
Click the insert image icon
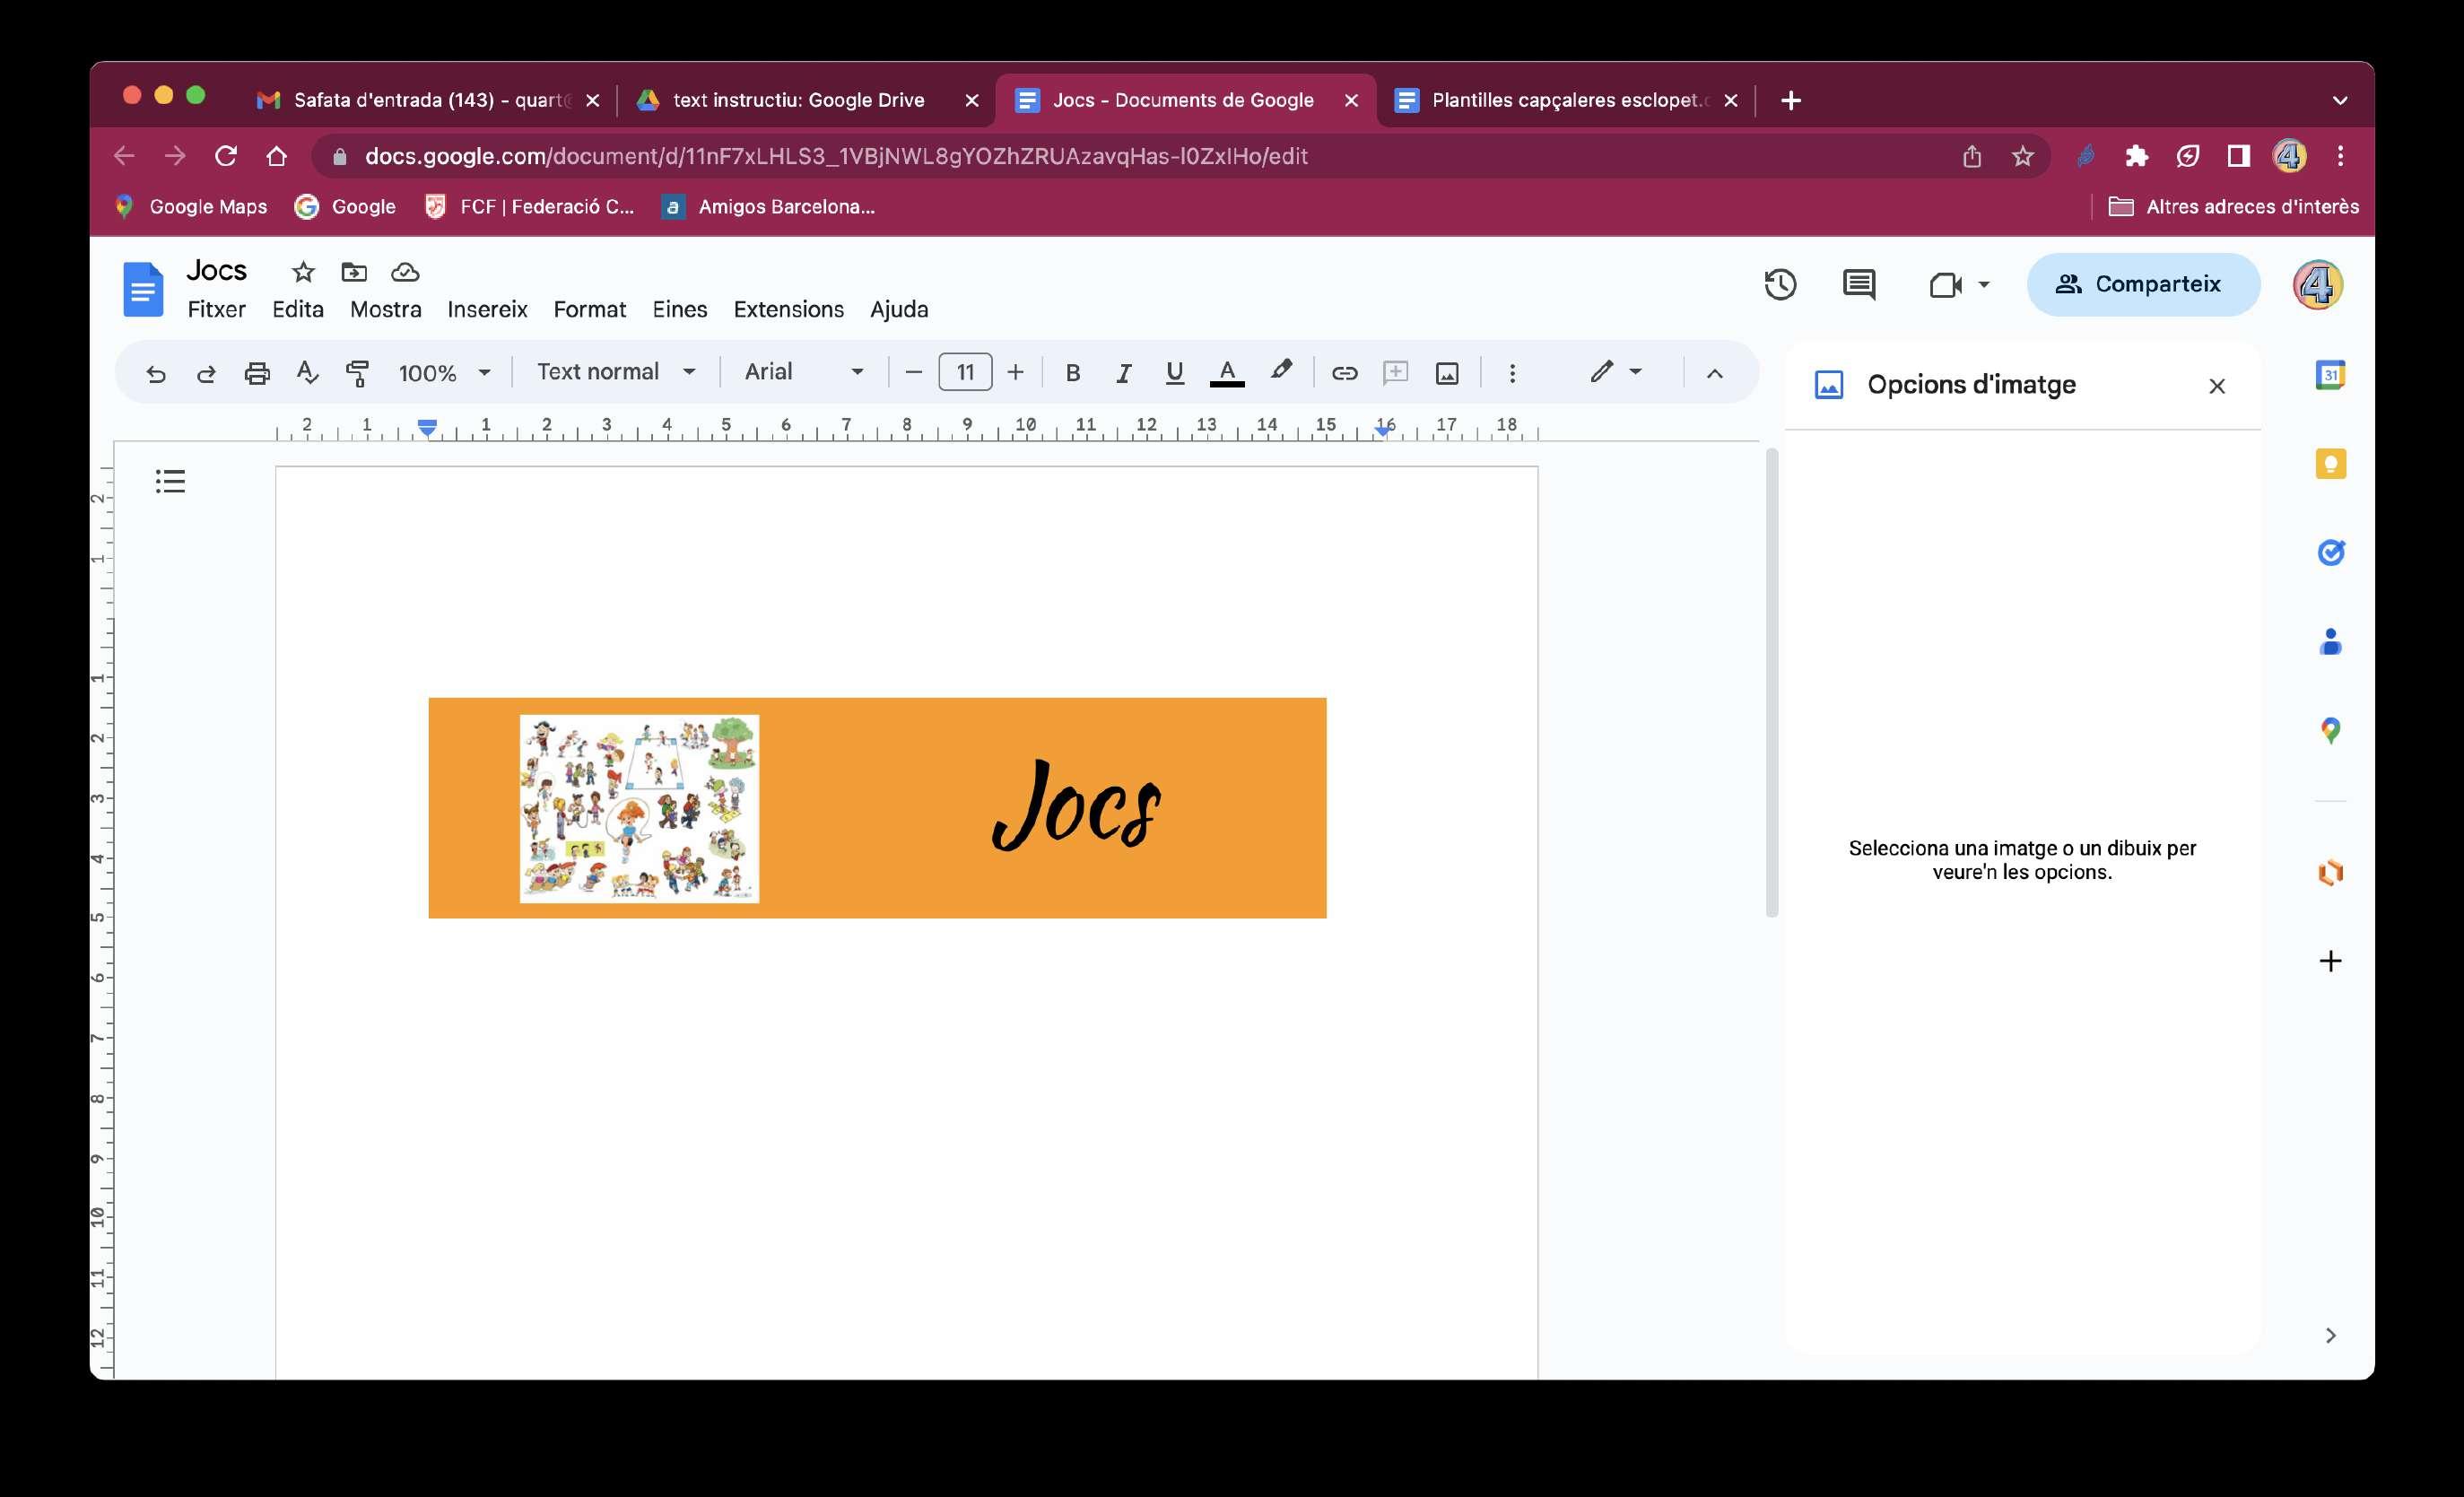click(1446, 373)
